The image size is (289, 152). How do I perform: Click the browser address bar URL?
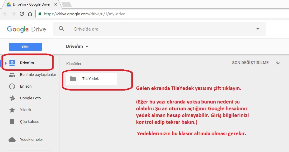(84, 14)
